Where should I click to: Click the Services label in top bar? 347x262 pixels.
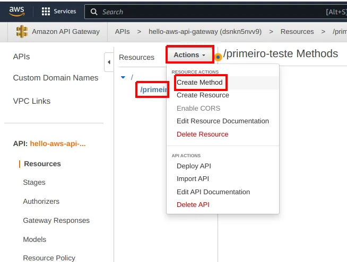[65, 11]
